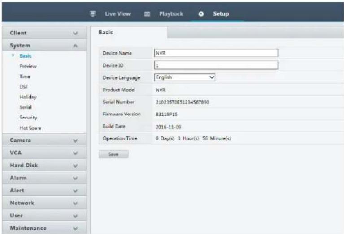Switch to the Playback tab

coord(171,14)
